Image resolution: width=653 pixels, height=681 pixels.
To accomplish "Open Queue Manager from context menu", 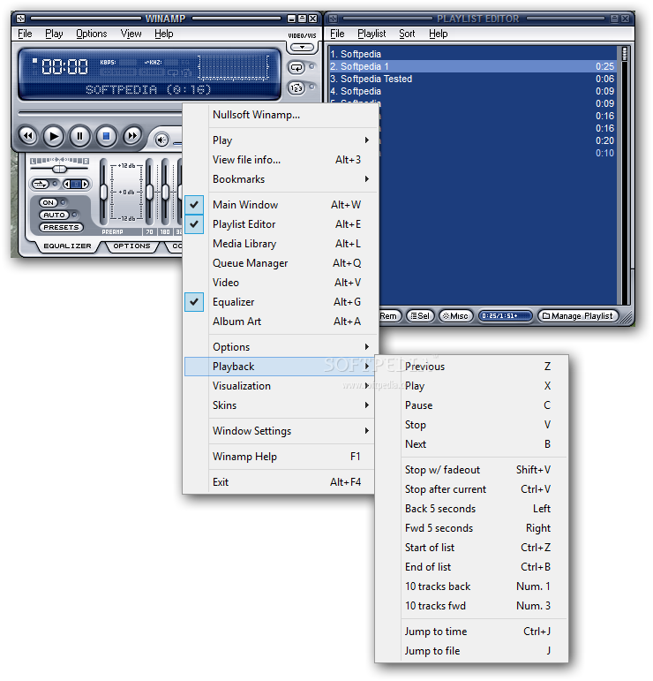I will click(280, 263).
